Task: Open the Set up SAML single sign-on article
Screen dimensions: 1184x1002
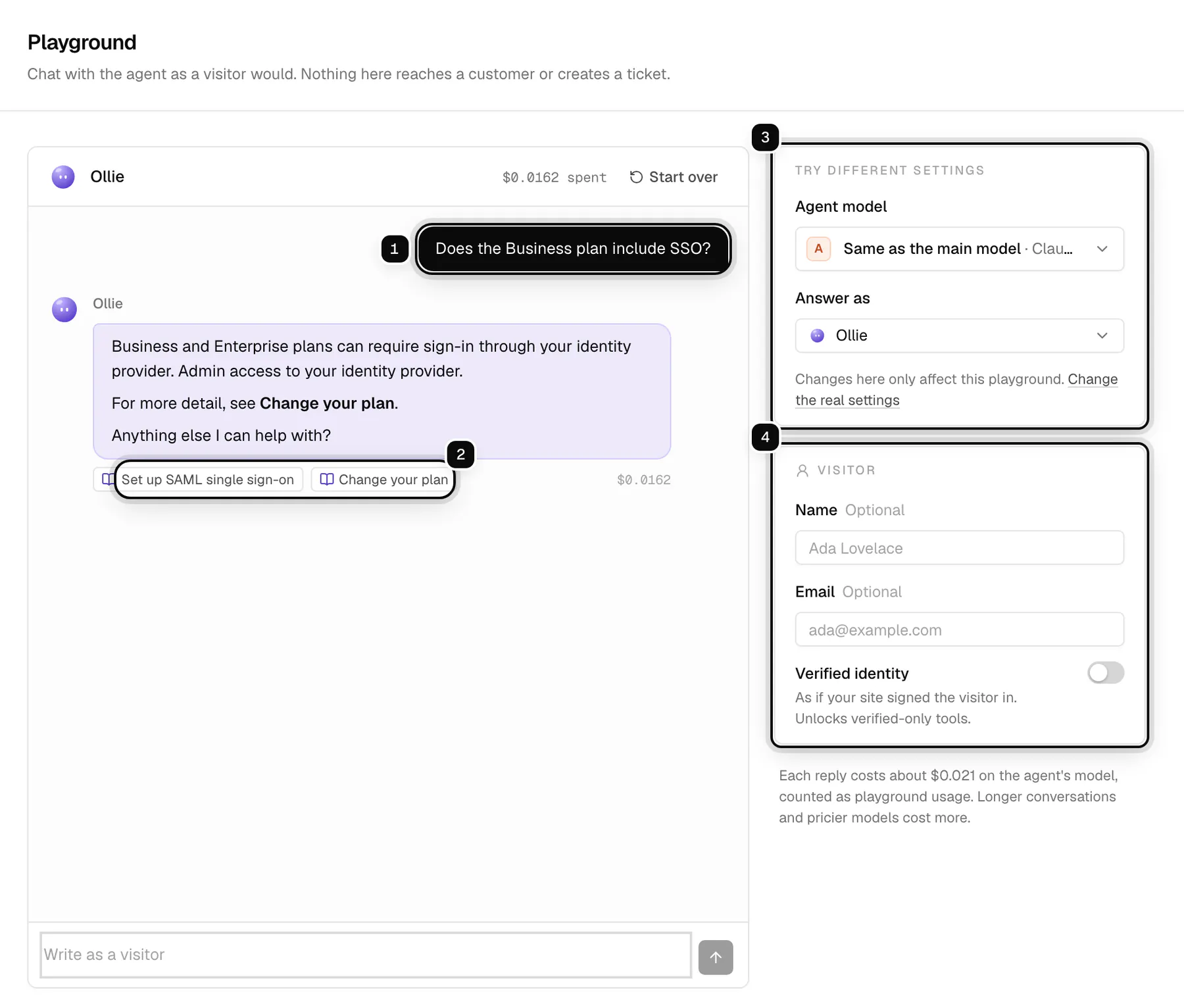Action: click(199, 479)
